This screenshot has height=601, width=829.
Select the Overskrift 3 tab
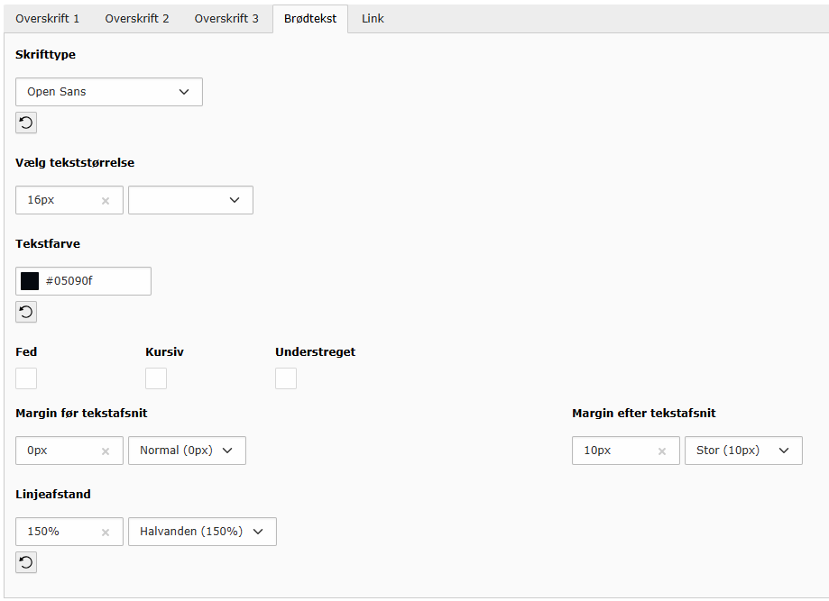[226, 19]
